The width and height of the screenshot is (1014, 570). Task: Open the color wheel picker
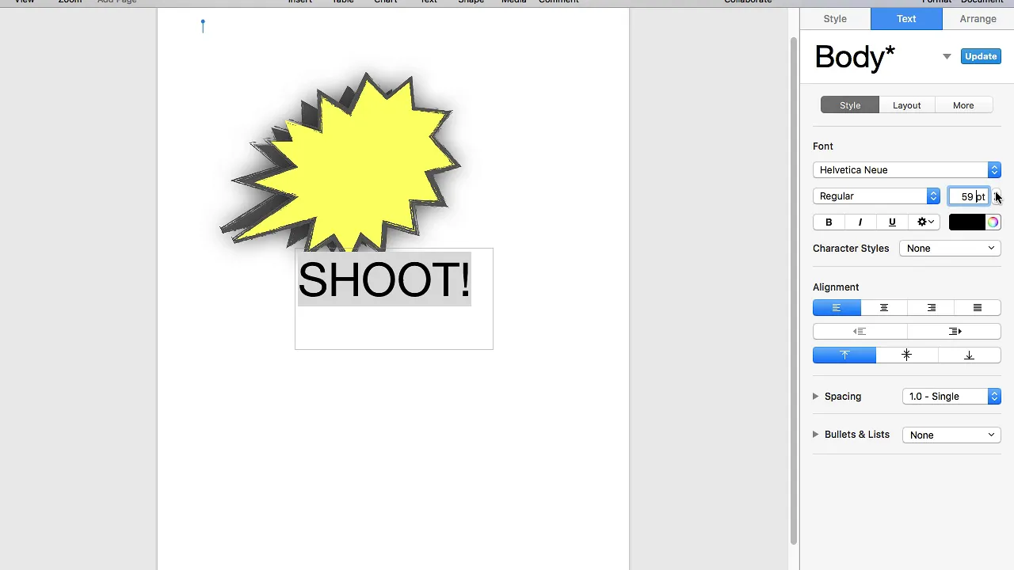[993, 222]
